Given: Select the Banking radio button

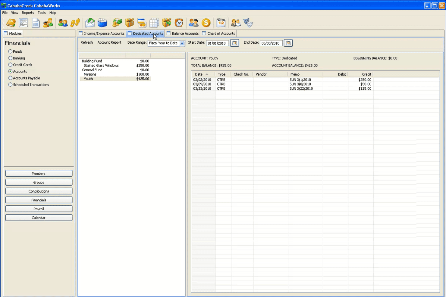Looking at the screenshot, I should click(10, 58).
